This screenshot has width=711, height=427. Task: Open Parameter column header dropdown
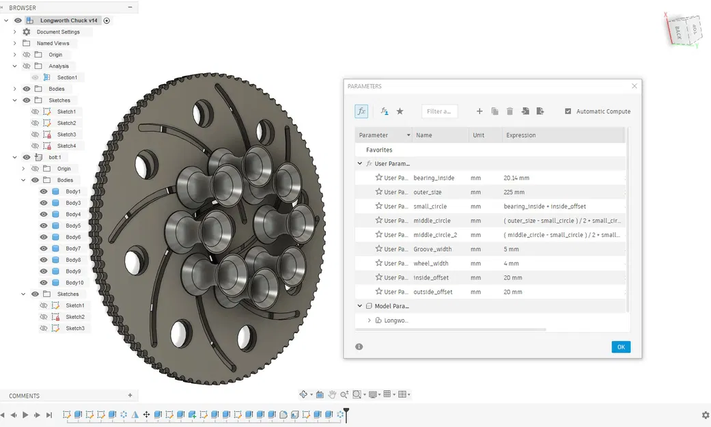[408, 135]
